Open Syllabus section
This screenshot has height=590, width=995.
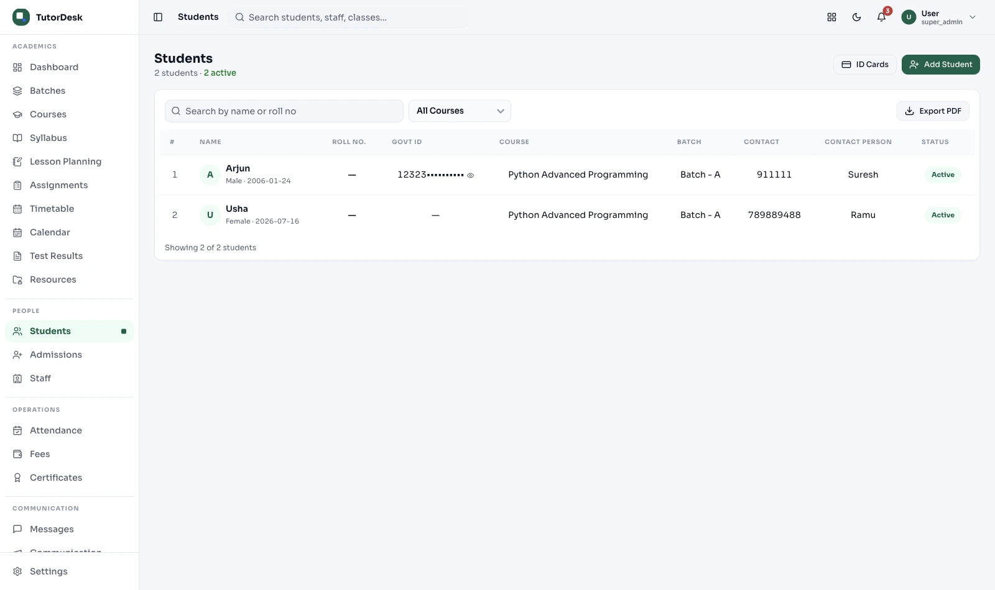point(69,138)
